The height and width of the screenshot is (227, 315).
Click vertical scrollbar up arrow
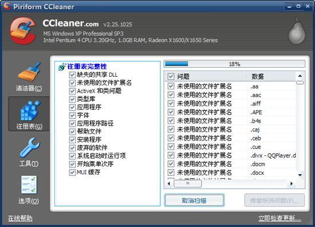pos(300,76)
